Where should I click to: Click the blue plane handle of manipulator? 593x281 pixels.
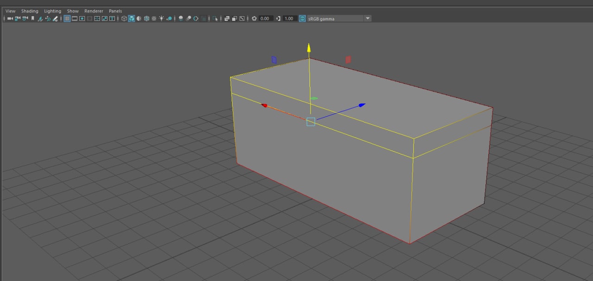[x=274, y=60]
